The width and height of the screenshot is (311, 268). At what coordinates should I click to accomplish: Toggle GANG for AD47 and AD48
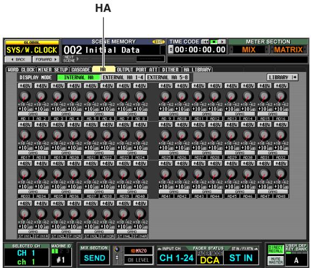pos(273,192)
